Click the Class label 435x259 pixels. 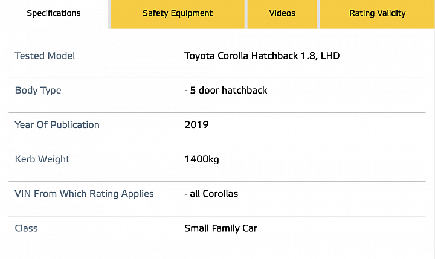coord(26,228)
